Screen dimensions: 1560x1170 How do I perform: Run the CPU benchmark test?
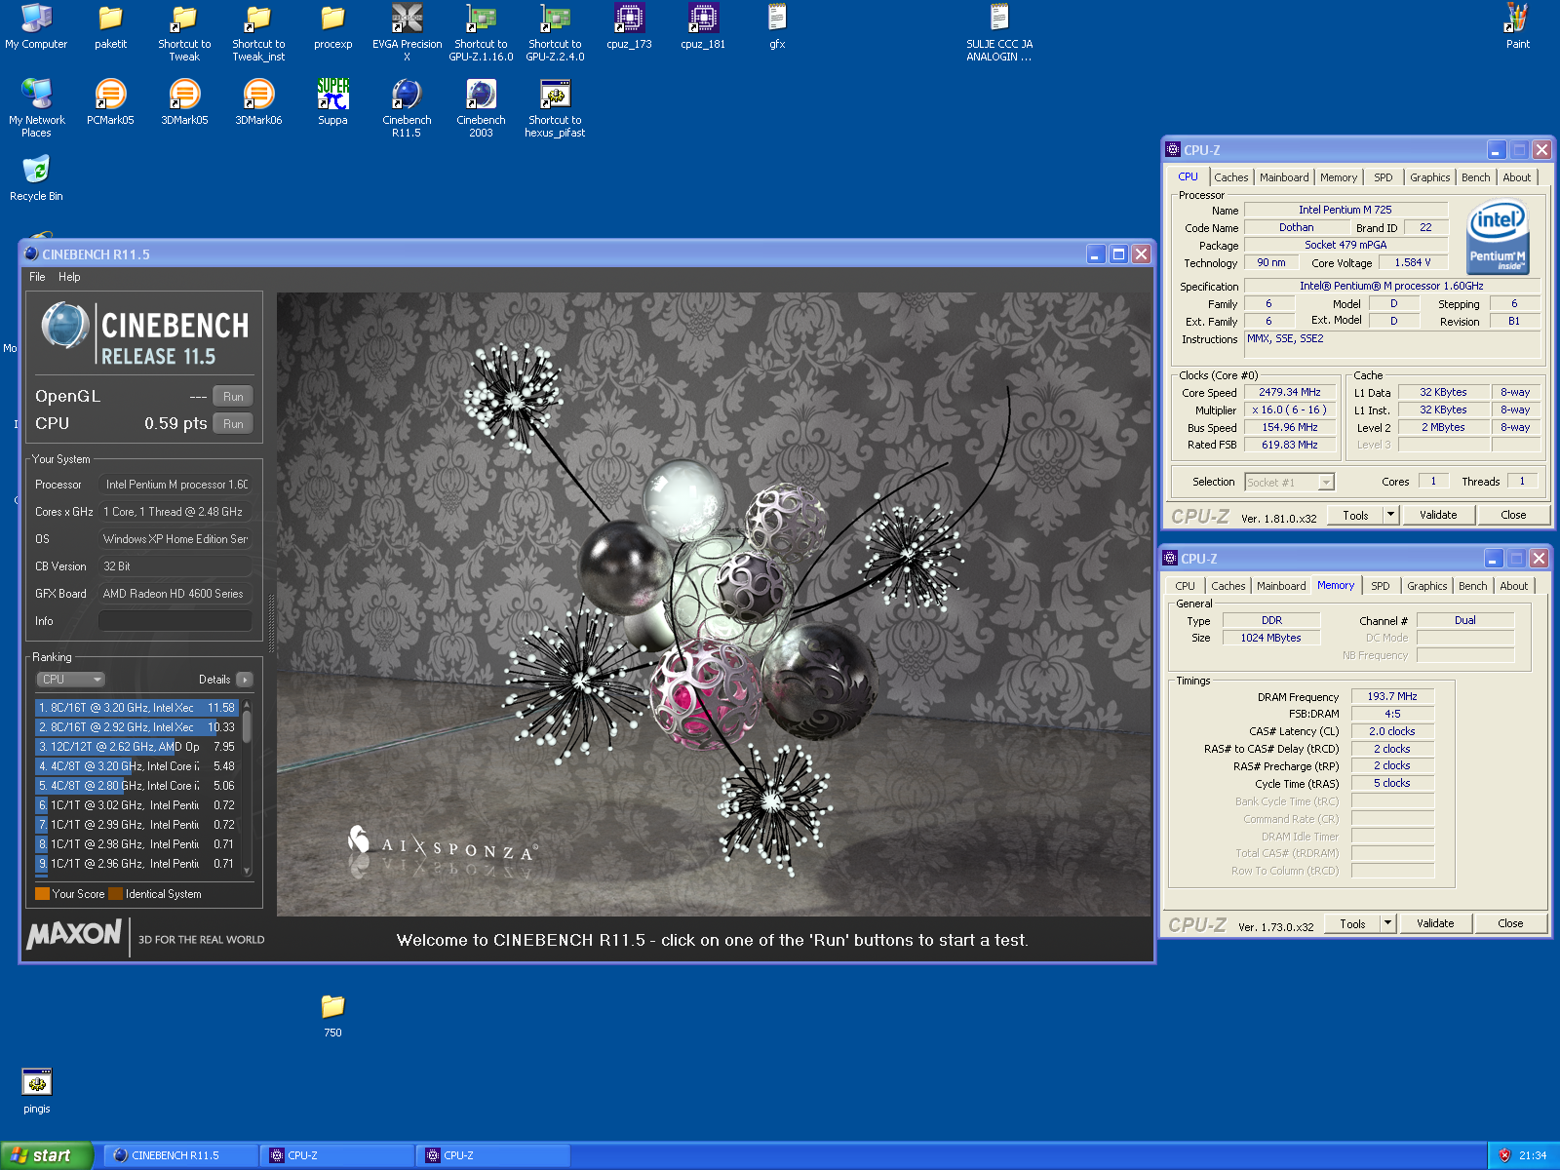[233, 424]
